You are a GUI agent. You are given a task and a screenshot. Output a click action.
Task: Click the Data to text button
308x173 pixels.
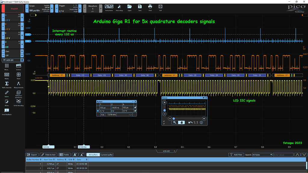48,155
